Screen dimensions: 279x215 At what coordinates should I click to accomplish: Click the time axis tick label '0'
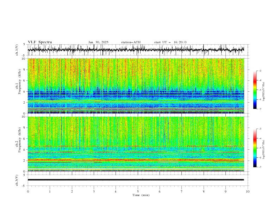tap(28, 191)
